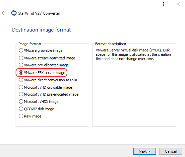The height and width of the screenshot is (157, 185).
Task: Click the VMware Server format description text
Action: 133,54
